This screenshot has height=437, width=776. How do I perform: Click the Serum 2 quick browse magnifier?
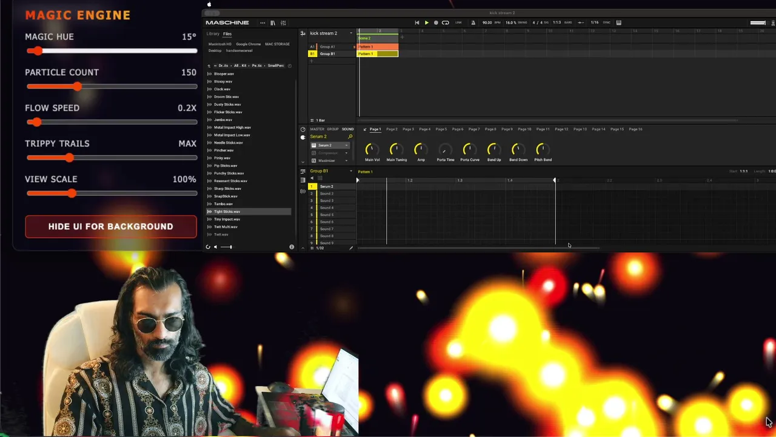click(x=350, y=137)
